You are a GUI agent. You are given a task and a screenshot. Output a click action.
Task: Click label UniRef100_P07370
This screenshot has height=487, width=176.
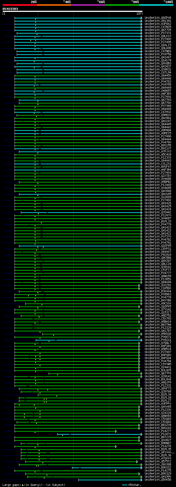pos(158,236)
